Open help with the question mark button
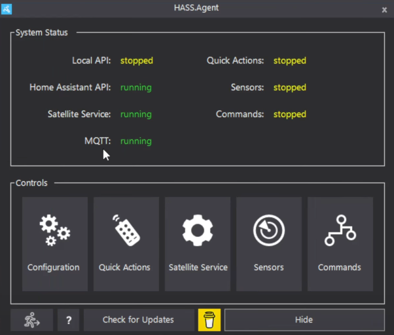Image resolution: width=394 pixels, height=335 pixels. pos(68,320)
